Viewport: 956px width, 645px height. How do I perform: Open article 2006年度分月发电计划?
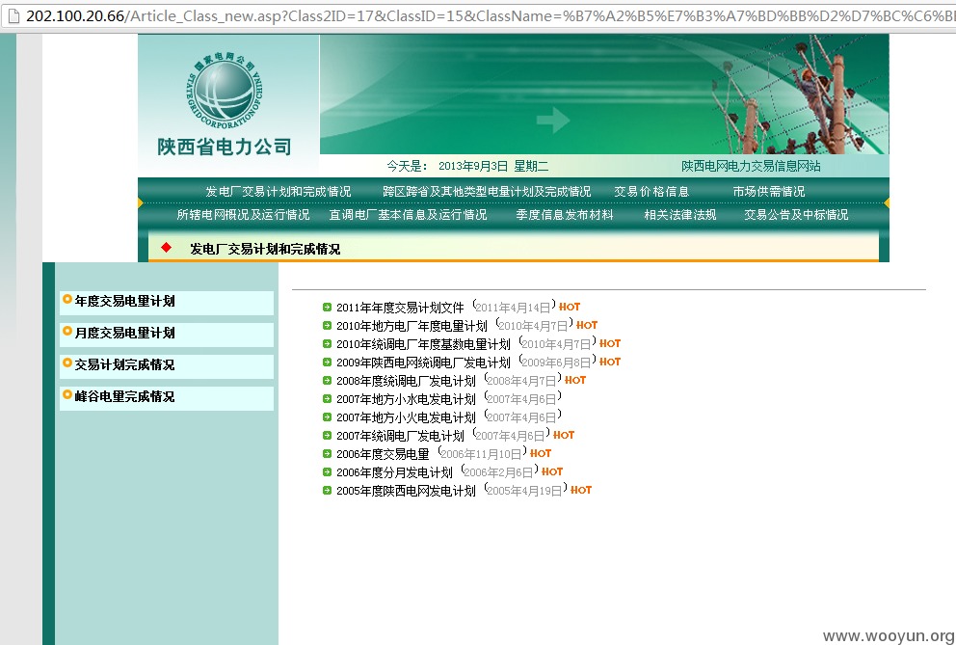click(394, 472)
